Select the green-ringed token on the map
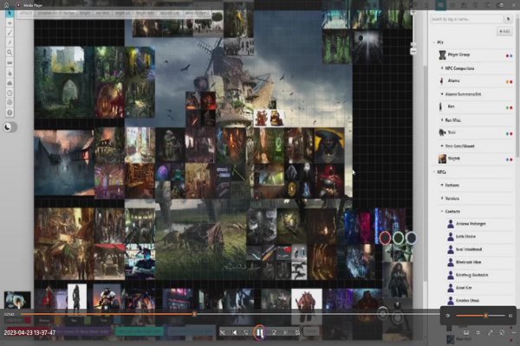 [398, 237]
